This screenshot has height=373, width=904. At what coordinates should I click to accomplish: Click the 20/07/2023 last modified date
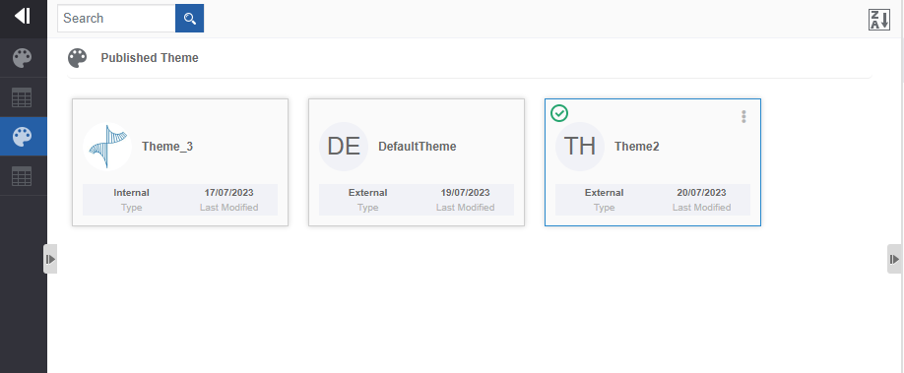(702, 193)
